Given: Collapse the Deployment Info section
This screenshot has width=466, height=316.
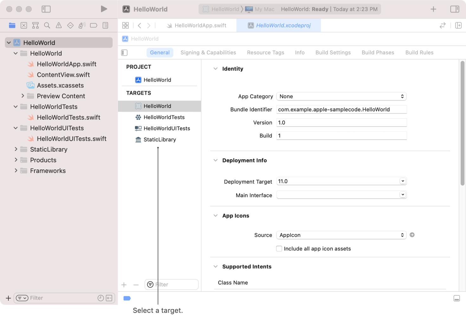Looking at the screenshot, I should click(x=216, y=160).
